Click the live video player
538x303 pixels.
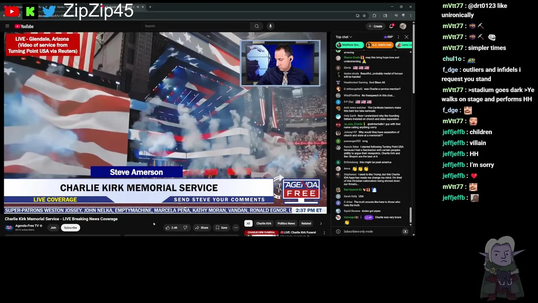click(165, 123)
